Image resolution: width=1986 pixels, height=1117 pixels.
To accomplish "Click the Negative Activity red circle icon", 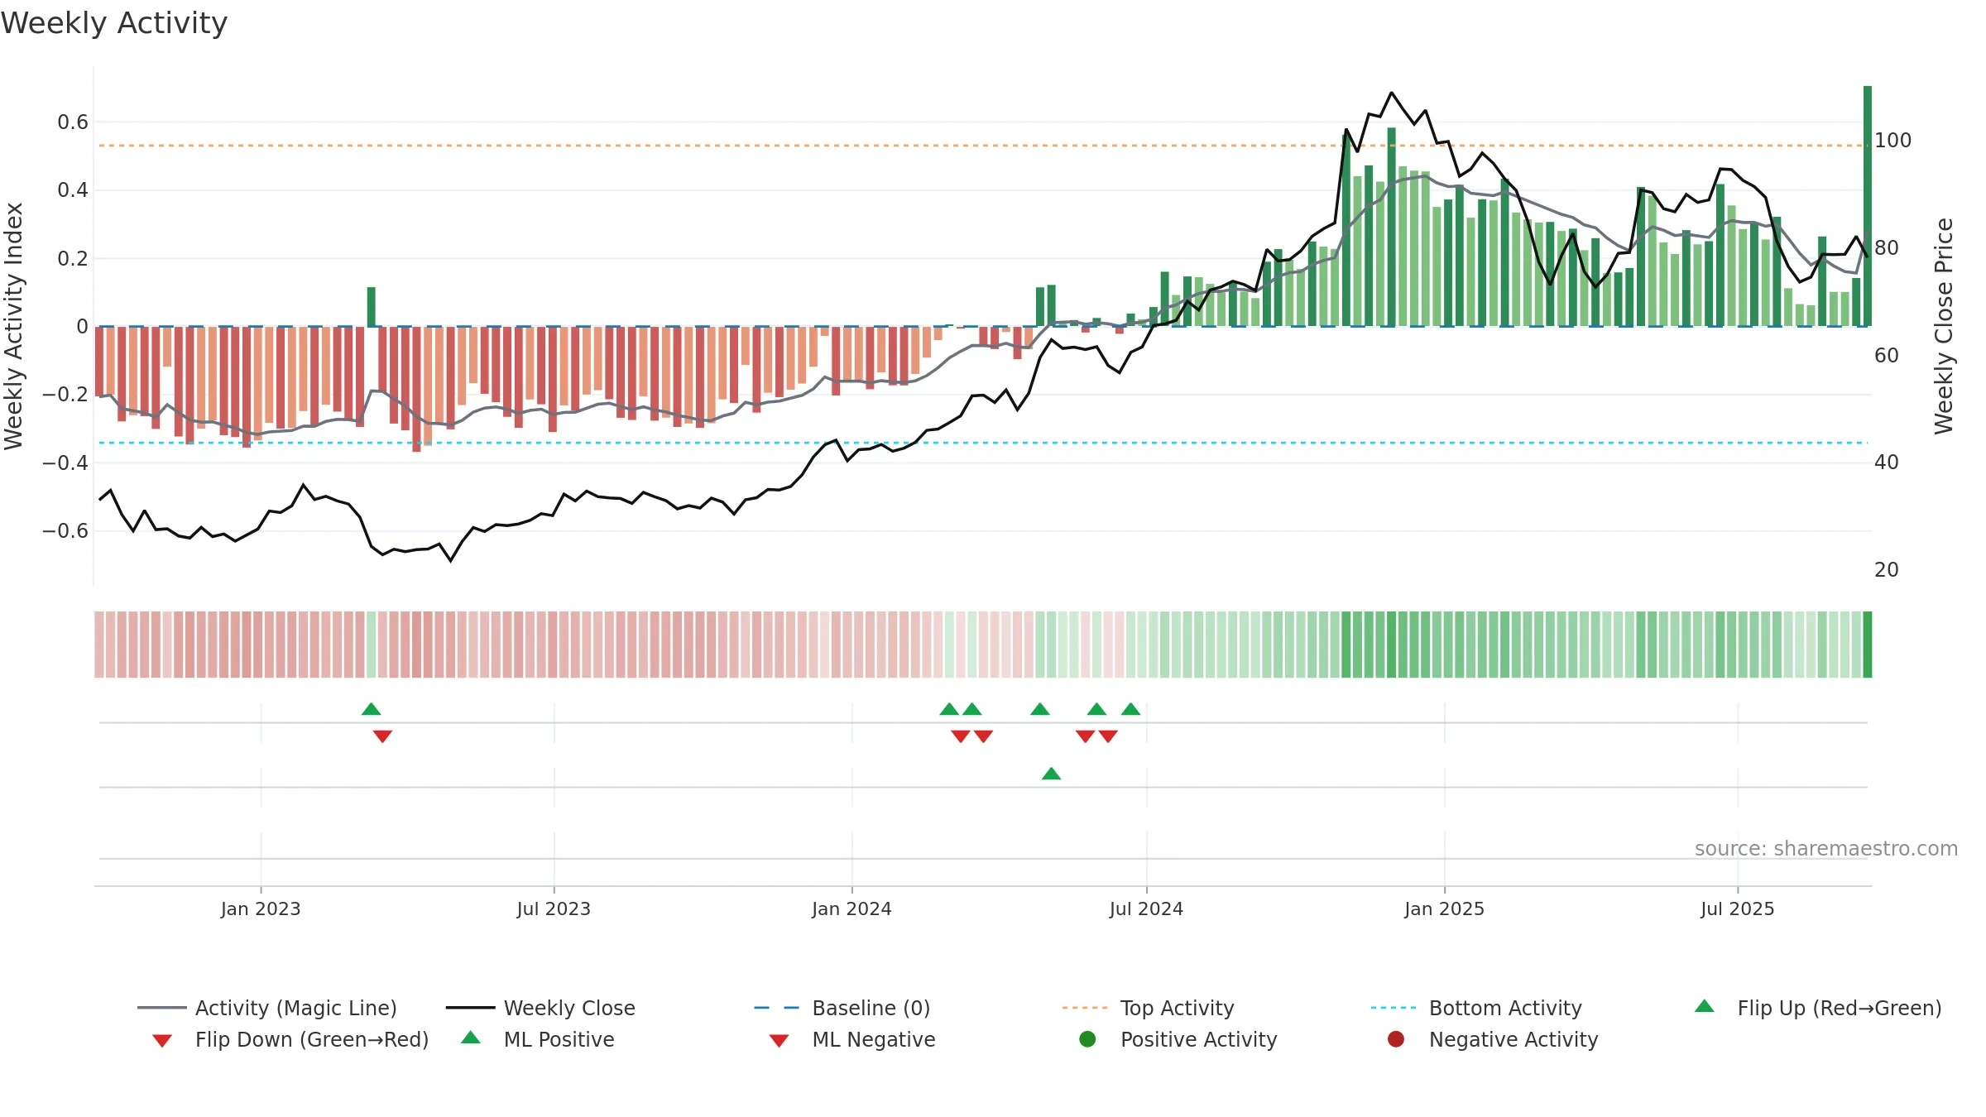I will (x=1396, y=1038).
